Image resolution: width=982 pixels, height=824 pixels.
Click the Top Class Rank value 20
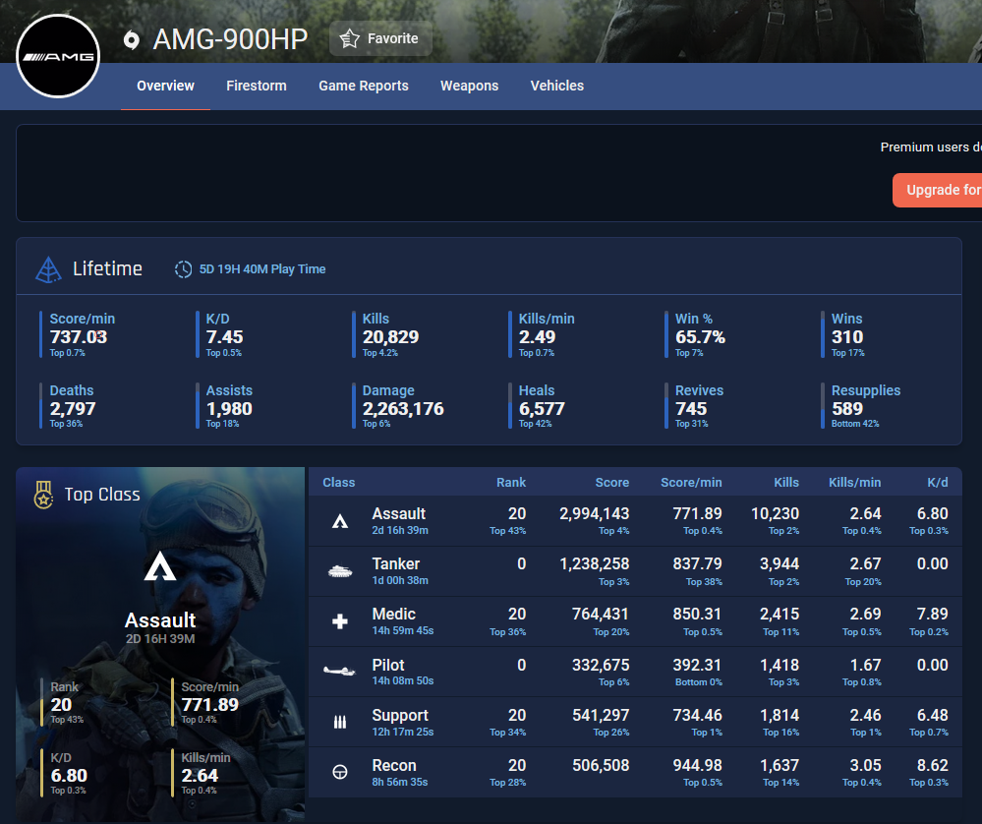(x=61, y=705)
